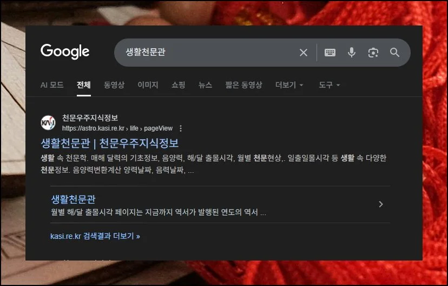This screenshot has width=448, height=286.
Task: Switch to the 동영상 tab
Action: tap(114, 85)
